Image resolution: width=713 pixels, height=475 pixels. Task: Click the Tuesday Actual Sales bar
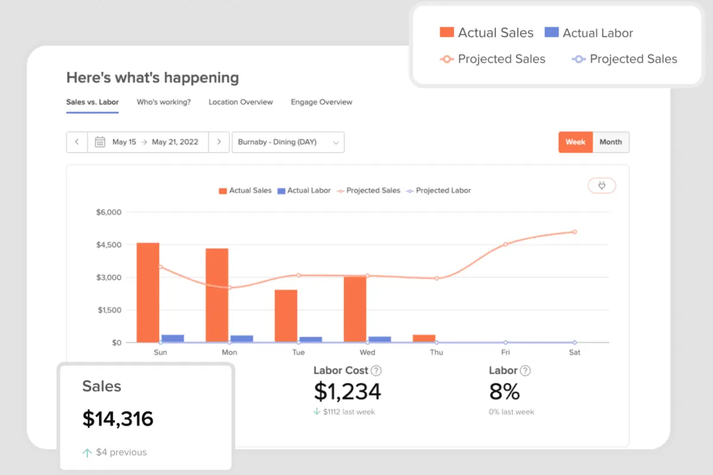click(x=286, y=316)
